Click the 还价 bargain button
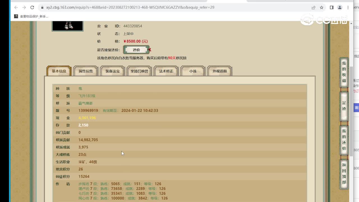Screen dimensions: 359x202 136,50
